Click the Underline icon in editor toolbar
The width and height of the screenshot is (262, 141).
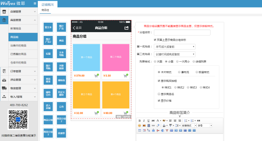pyautogui.click(x=148, y=121)
